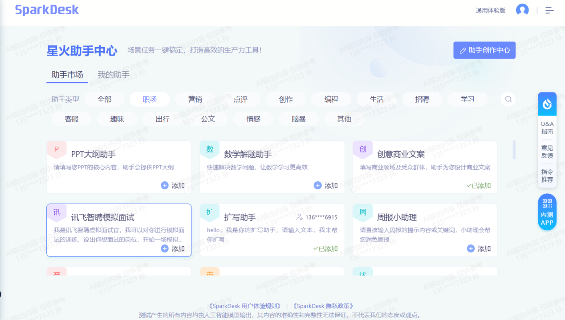The height and width of the screenshot is (320, 565).
Task: Open the SparkDesk 隐私政策 link
Action: [323, 306]
